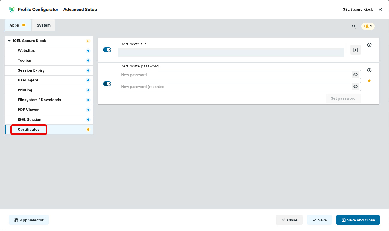Click the blue diamond indicator beside Websites

[x=88, y=51]
